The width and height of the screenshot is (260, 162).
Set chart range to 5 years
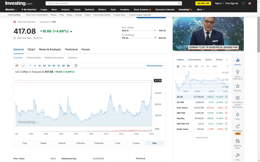coord(136,143)
